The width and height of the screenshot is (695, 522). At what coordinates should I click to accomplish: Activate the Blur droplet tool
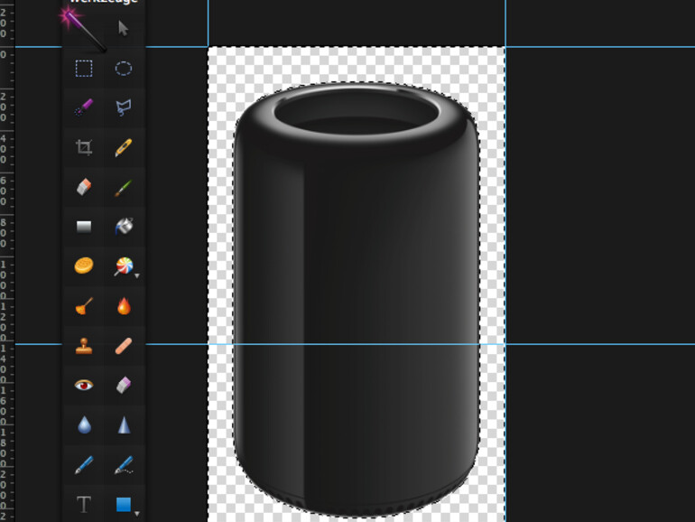click(x=84, y=424)
